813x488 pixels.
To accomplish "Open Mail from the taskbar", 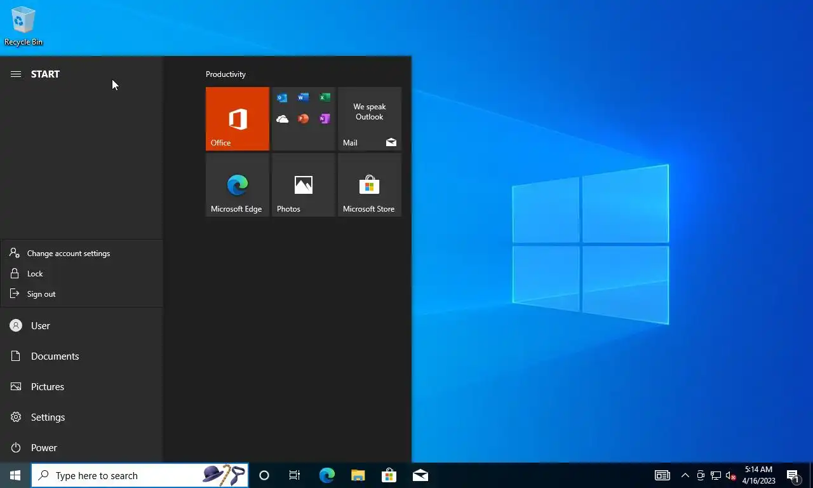I will (x=420, y=475).
